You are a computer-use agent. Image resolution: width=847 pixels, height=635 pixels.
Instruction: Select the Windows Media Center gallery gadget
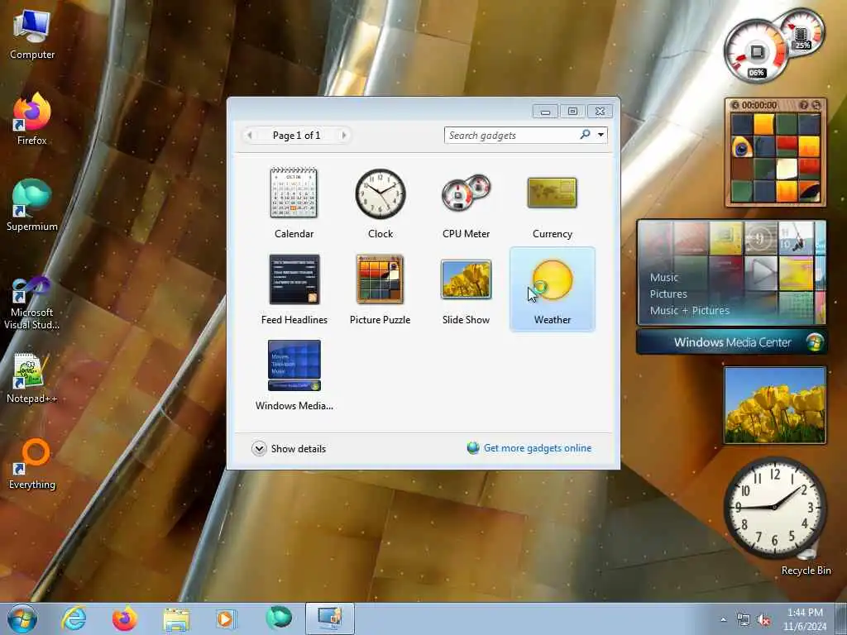294,375
